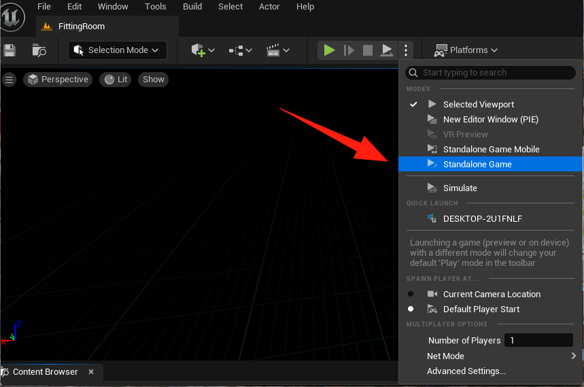Screen dimensions: 584x387
Task: Click the Stop play session icon
Action: pos(368,50)
